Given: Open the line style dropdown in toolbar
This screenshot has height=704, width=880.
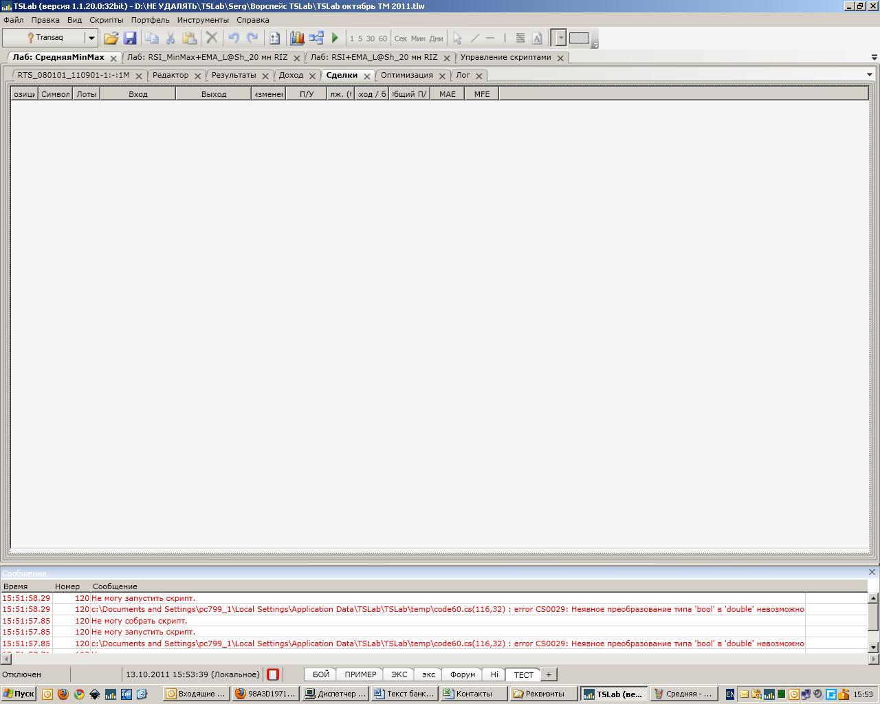Looking at the screenshot, I should (560, 38).
